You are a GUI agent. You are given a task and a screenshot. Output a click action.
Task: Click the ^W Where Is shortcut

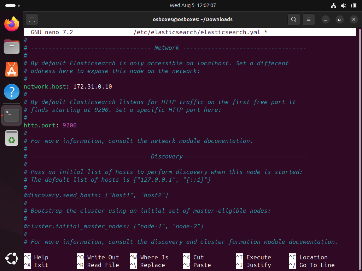(x=149, y=257)
